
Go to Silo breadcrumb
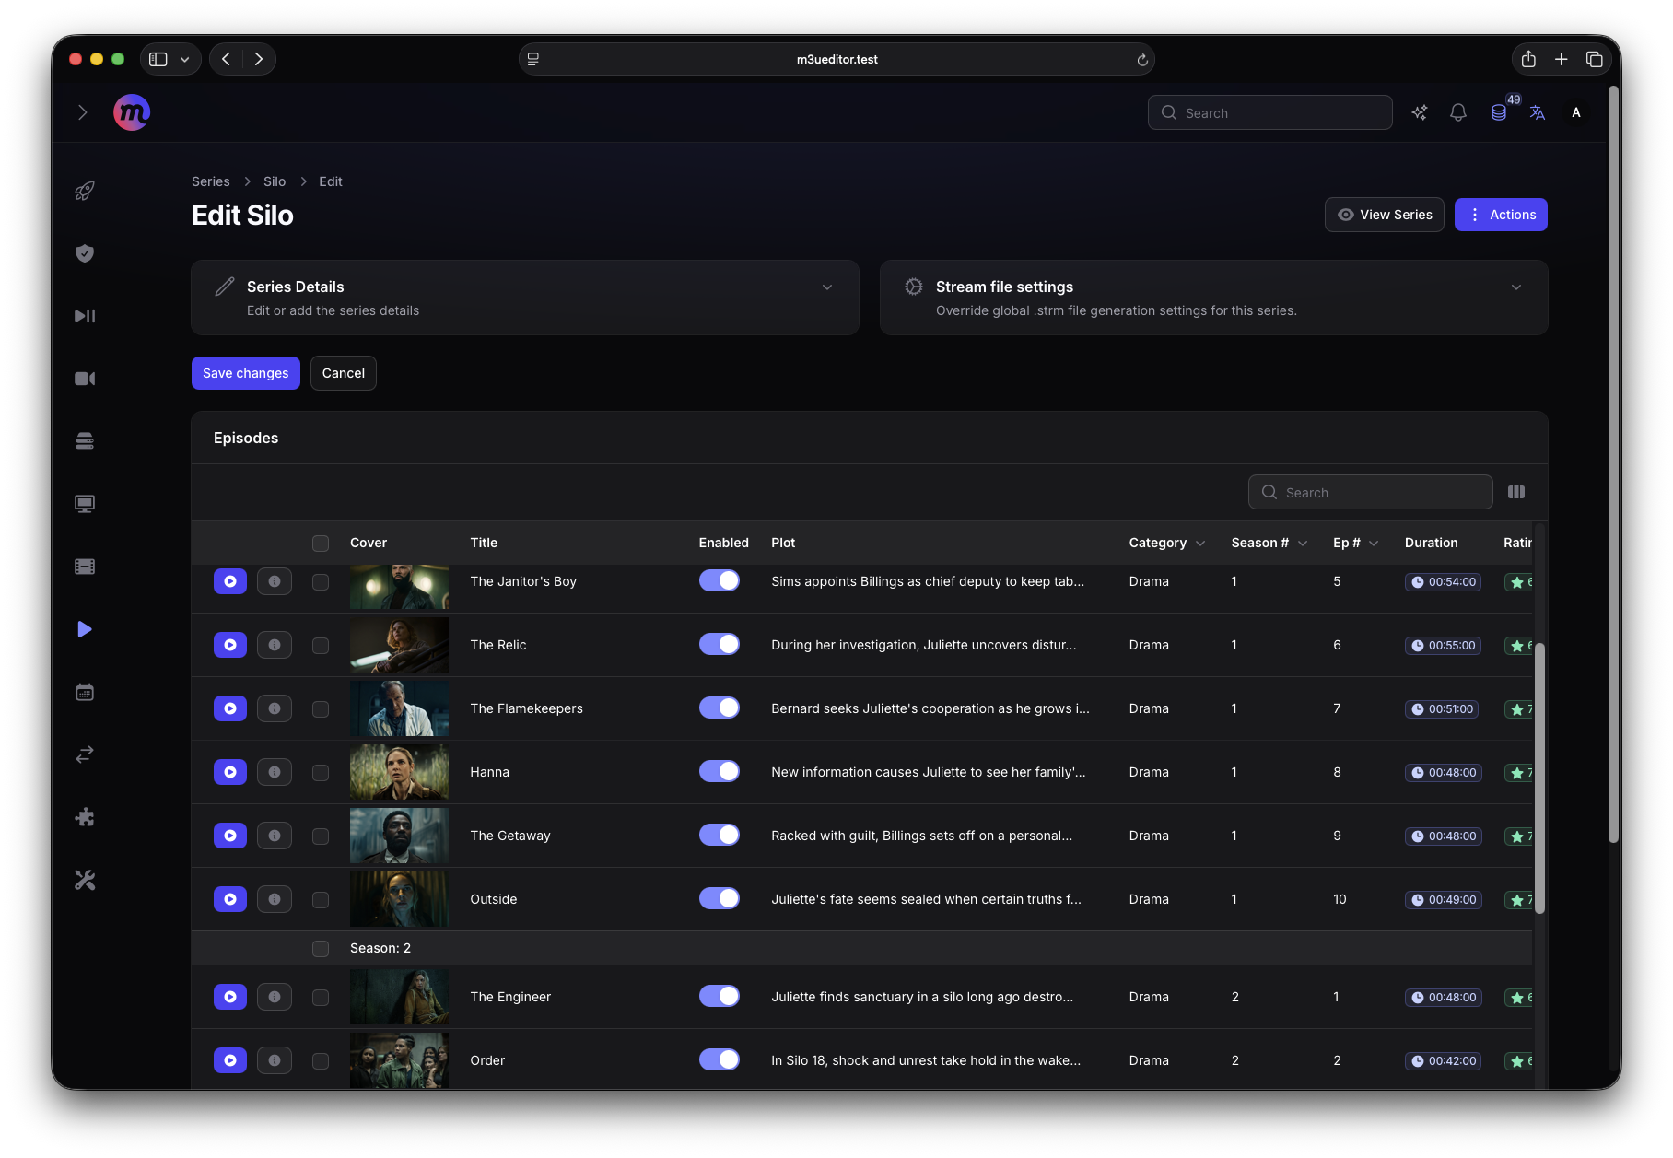tap(275, 181)
